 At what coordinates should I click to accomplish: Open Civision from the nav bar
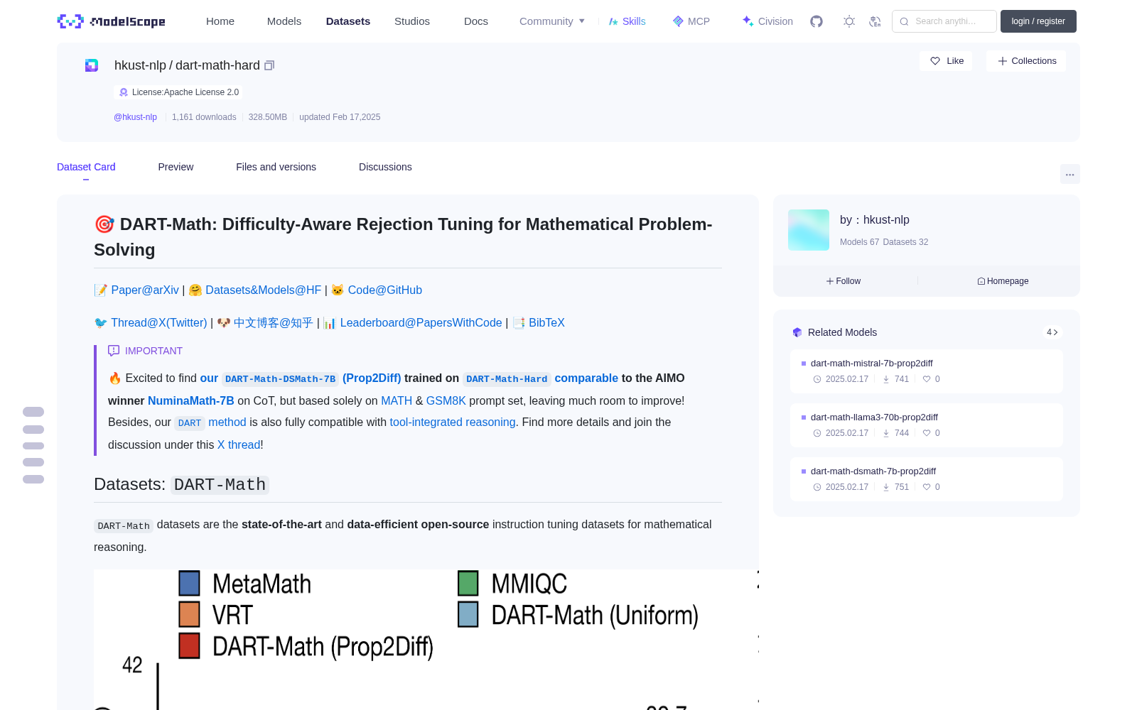[x=767, y=21]
